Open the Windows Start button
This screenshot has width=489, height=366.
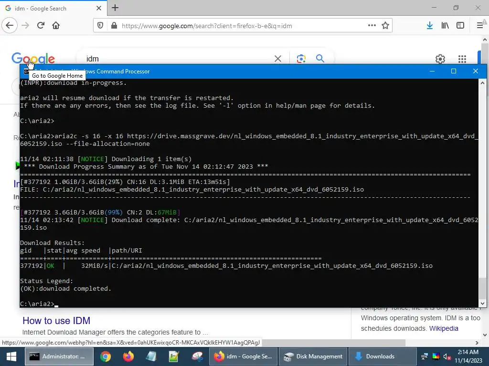(11, 356)
